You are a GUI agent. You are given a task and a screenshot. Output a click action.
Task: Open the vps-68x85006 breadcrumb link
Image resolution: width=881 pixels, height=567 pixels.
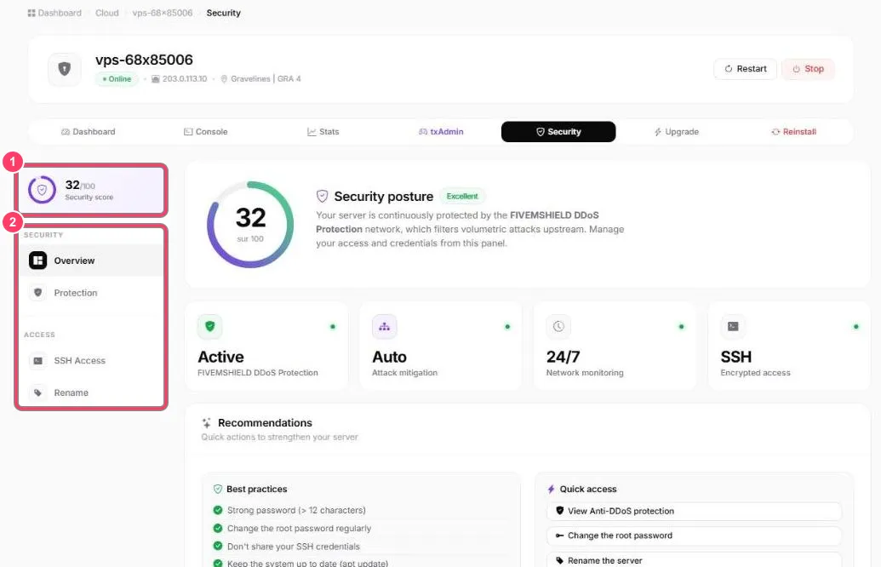(163, 13)
